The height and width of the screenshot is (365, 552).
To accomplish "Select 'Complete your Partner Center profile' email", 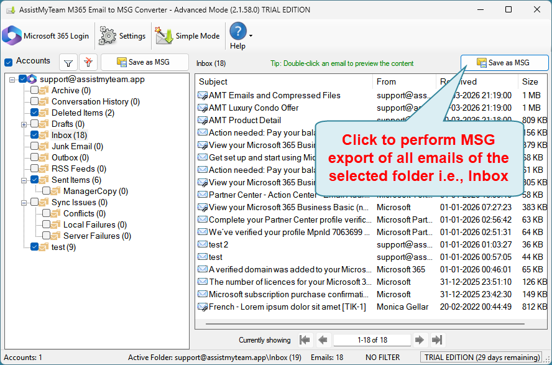I will click(x=290, y=219).
